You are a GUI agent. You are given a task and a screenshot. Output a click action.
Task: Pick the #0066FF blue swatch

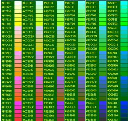pos(124,78)
